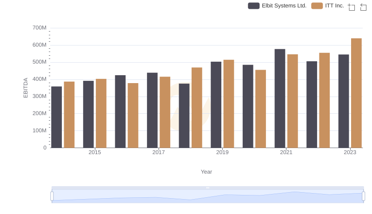Toggle the ITT Inc. legend series

point(328,6)
